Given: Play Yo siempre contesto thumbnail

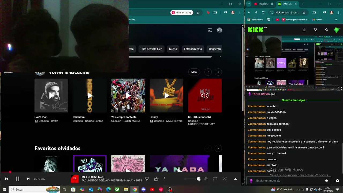Looking at the screenshot, I should [x=128, y=95].
